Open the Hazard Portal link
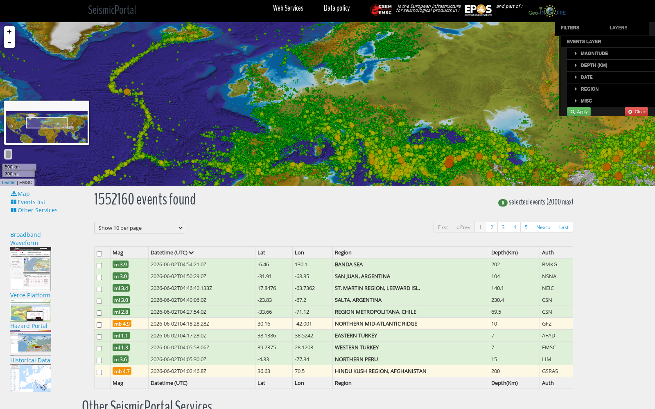 click(x=29, y=326)
